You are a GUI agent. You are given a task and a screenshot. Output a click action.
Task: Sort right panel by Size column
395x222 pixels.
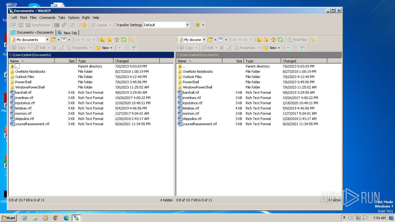click(233, 61)
